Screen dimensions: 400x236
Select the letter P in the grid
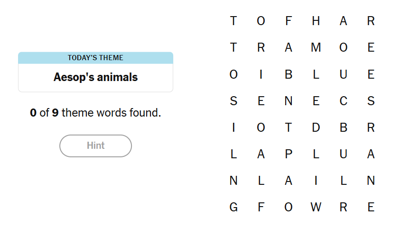coord(288,154)
